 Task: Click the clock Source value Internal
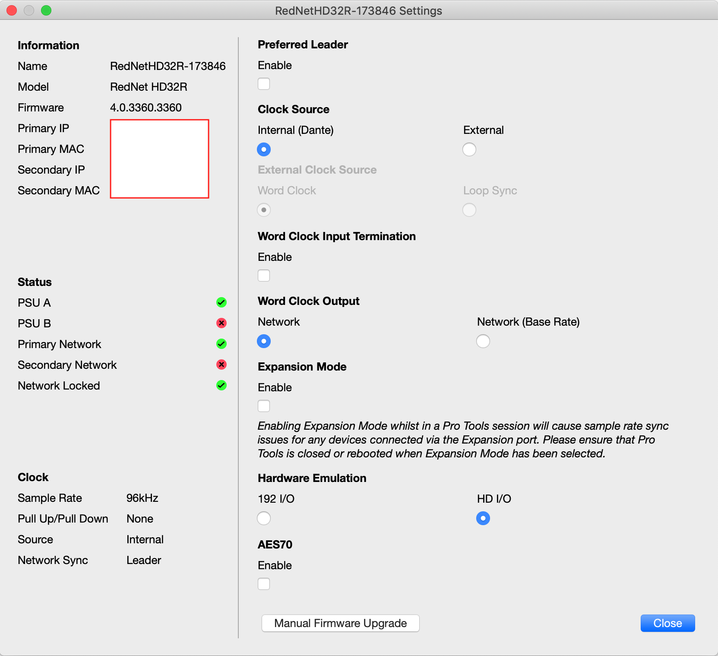145,539
